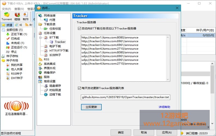Open the 查看(V) menu
Screen dimensions: 216x136
tap(19, 9)
